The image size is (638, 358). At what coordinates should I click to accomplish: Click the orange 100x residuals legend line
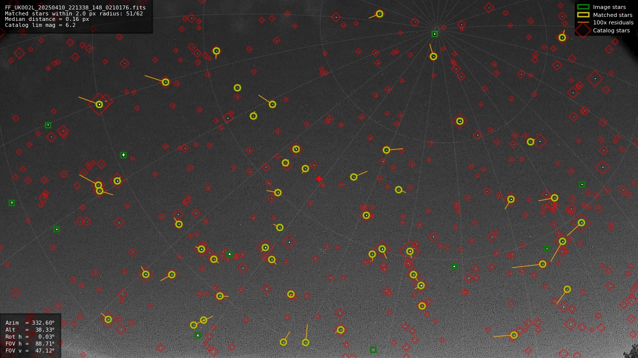[x=583, y=22]
